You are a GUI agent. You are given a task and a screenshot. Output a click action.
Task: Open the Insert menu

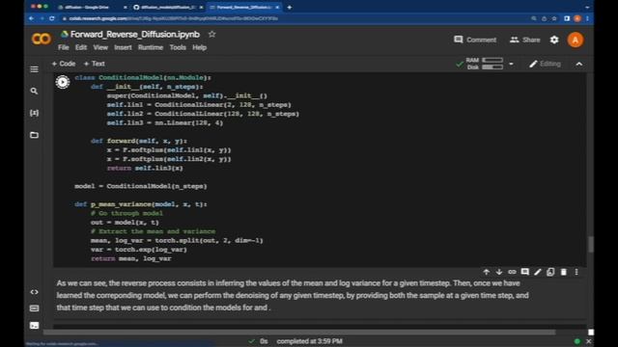coord(123,47)
